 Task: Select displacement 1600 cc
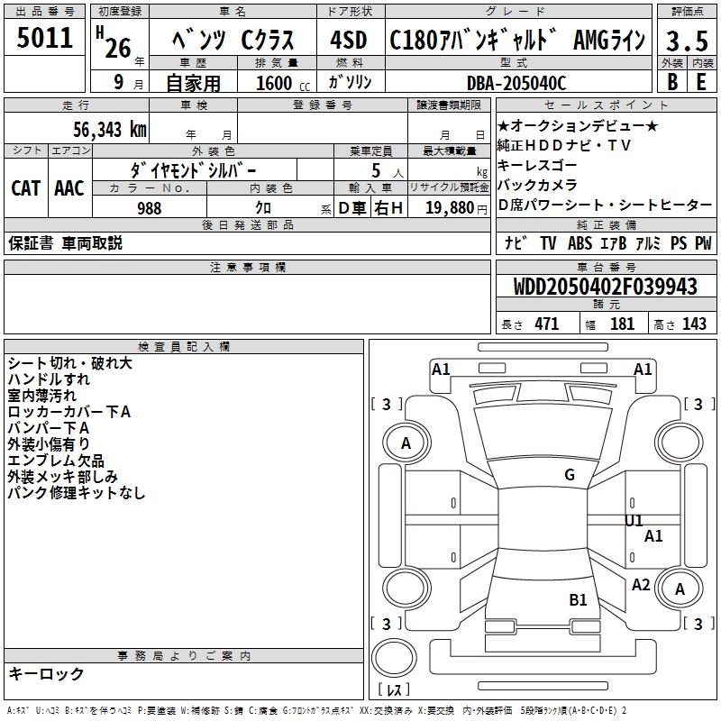point(282,83)
